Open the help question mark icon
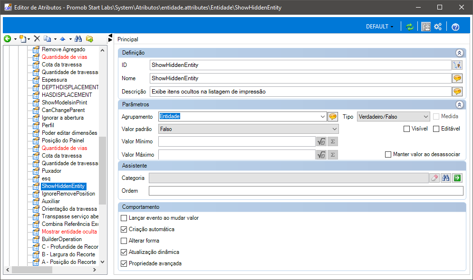Screen dimensions: 473x280 [455, 27]
